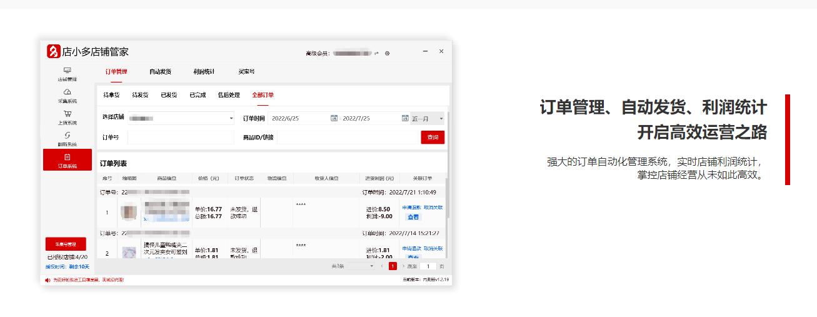The height and width of the screenshot is (317, 817).
Task: Open the 近一月 time range dropdown
Action: pyautogui.click(x=428, y=118)
